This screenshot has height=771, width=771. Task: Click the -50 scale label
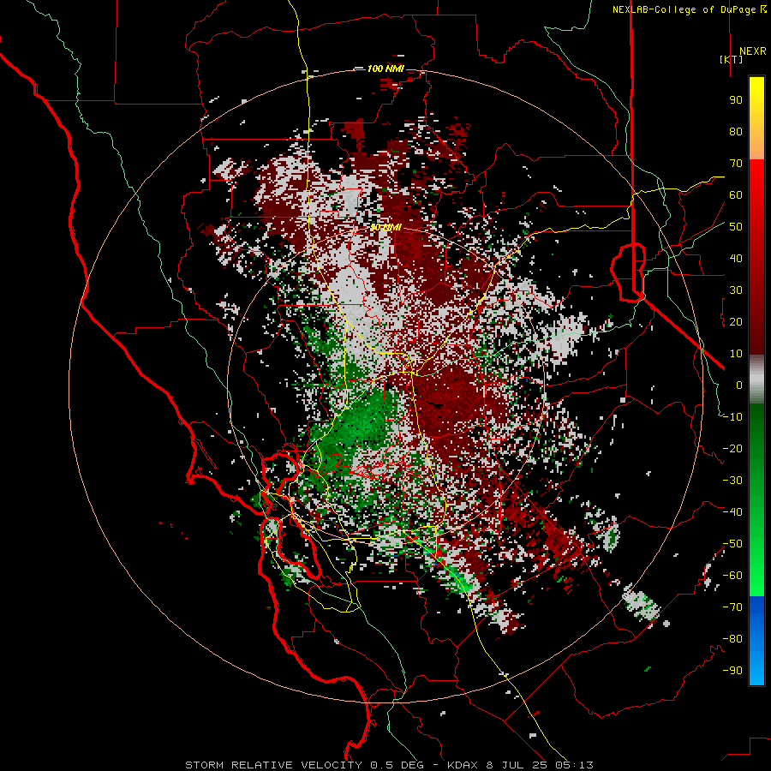click(x=732, y=544)
